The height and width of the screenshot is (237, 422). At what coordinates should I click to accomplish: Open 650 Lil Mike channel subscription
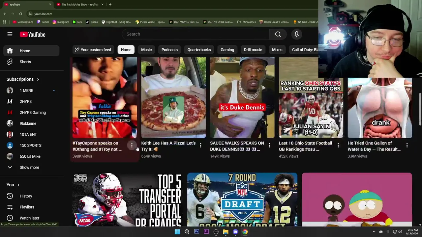tap(31, 156)
